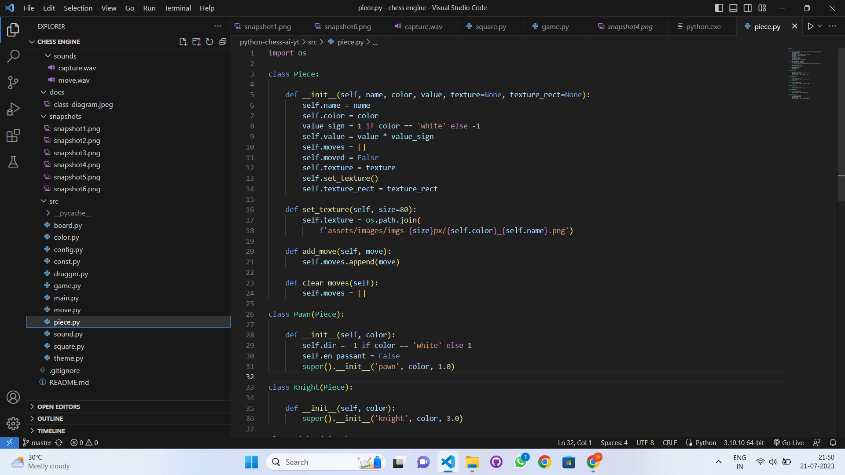
Task: Open the Source Control view
Action: click(13, 83)
